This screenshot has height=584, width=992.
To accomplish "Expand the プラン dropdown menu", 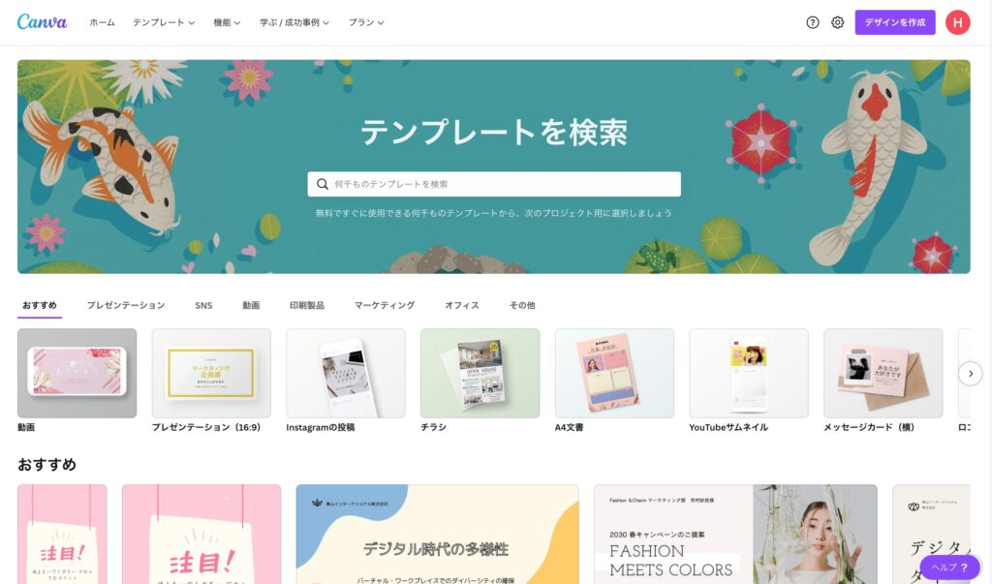I will click(365, 22).
